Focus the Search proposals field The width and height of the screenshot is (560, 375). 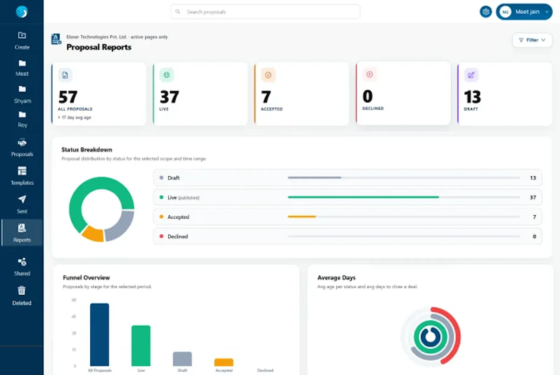click(265, 12)
